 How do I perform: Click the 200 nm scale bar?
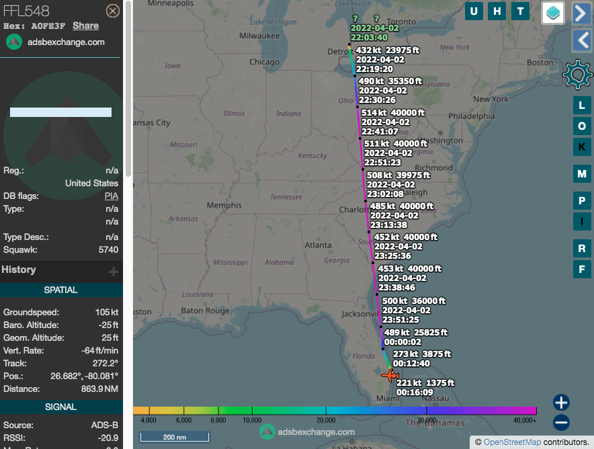click(175, 437)
